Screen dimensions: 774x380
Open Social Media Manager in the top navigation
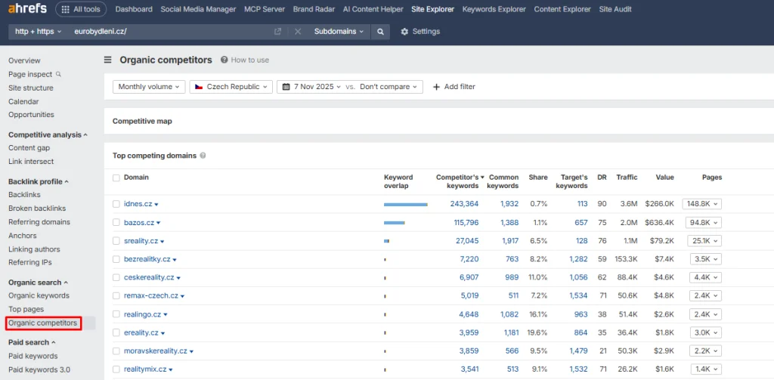pos(198,9)
